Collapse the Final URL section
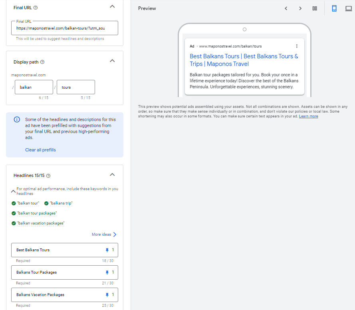Image resolution: width=355 pixels, height=310 pixels. (112, 6)
